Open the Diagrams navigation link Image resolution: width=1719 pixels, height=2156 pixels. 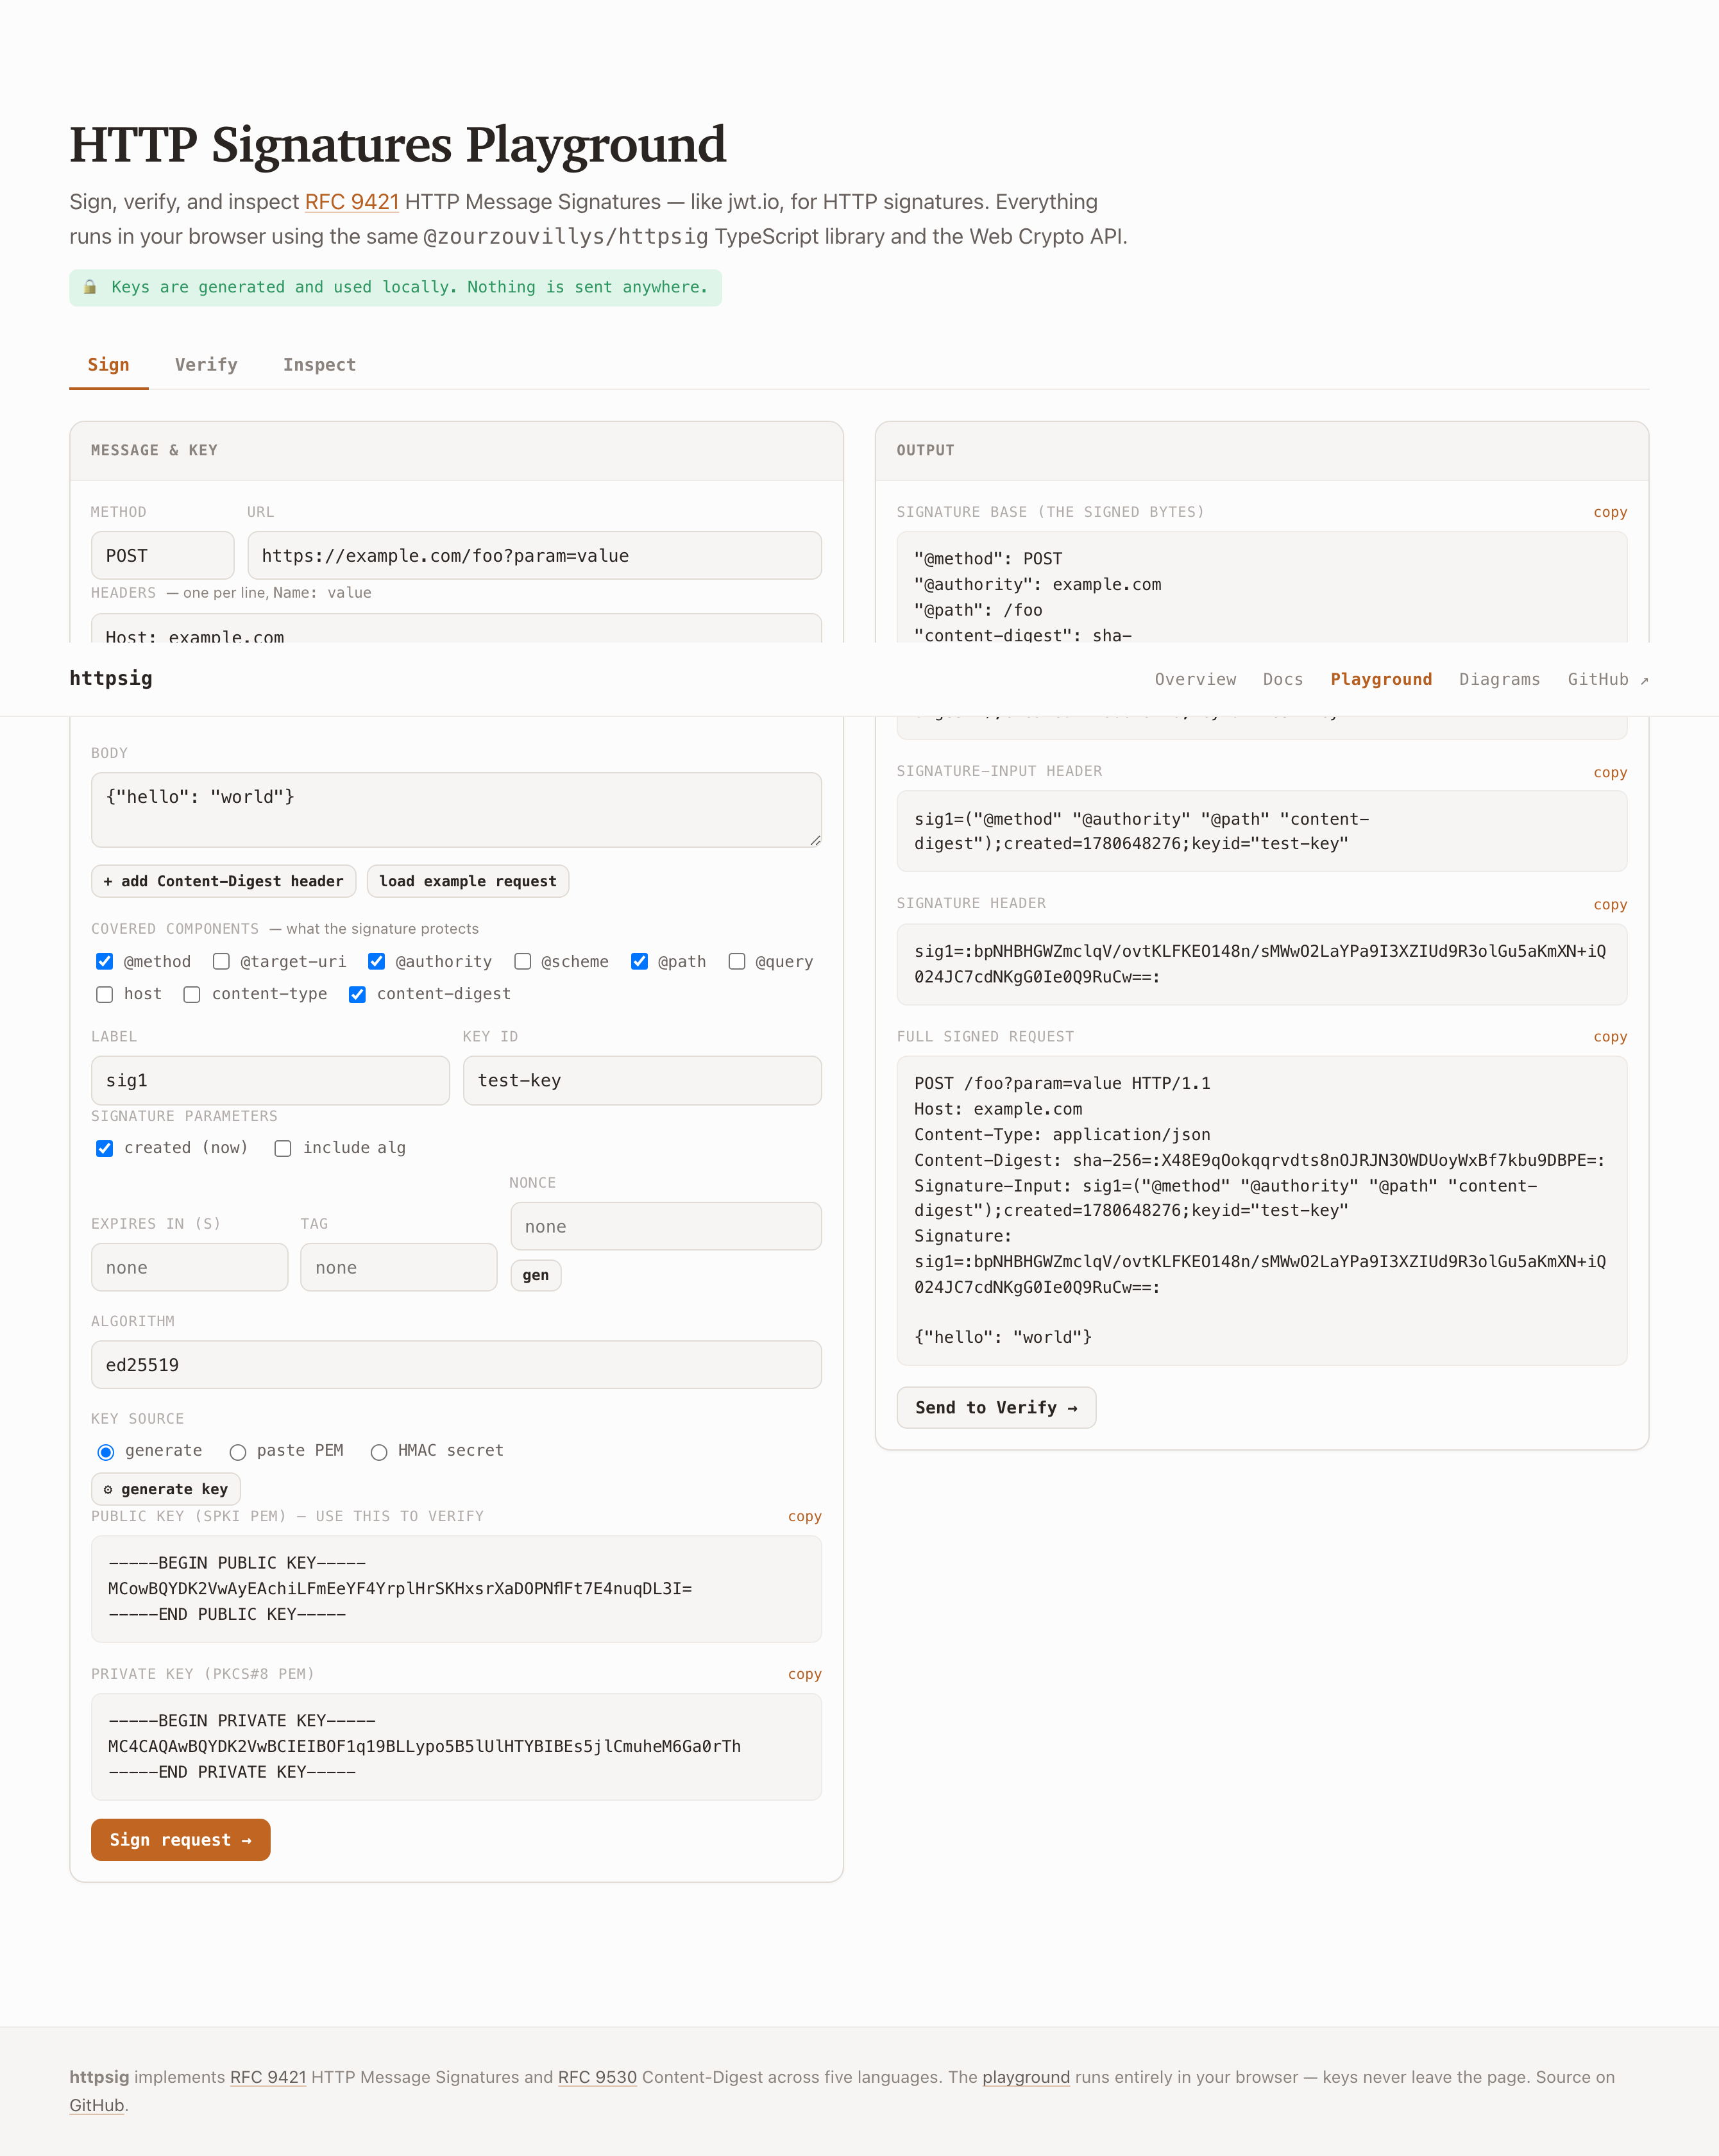tap(1499, 679)
